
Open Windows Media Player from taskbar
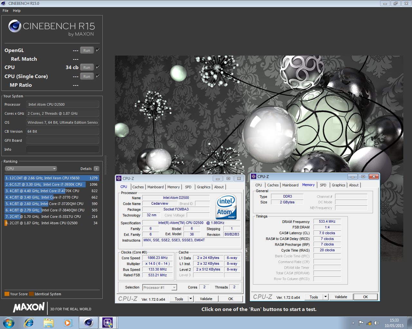pos(68,323)
